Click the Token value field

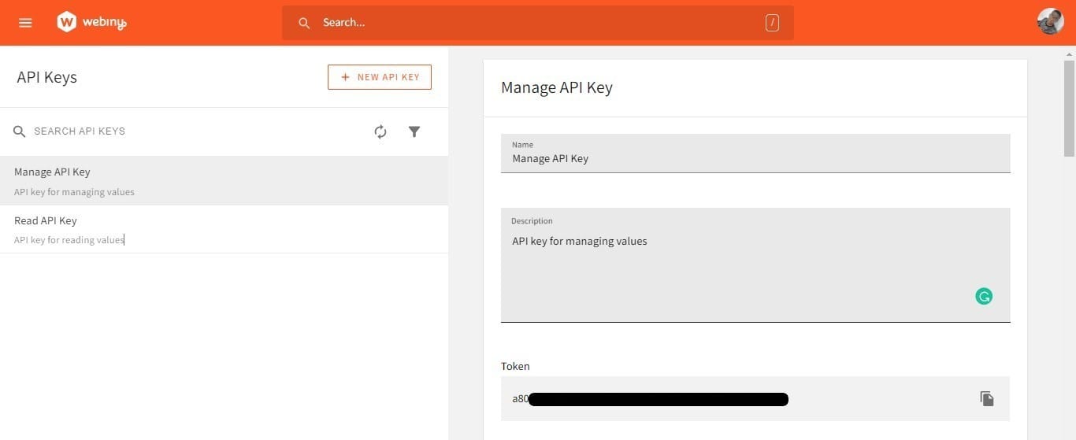[755, 398]
